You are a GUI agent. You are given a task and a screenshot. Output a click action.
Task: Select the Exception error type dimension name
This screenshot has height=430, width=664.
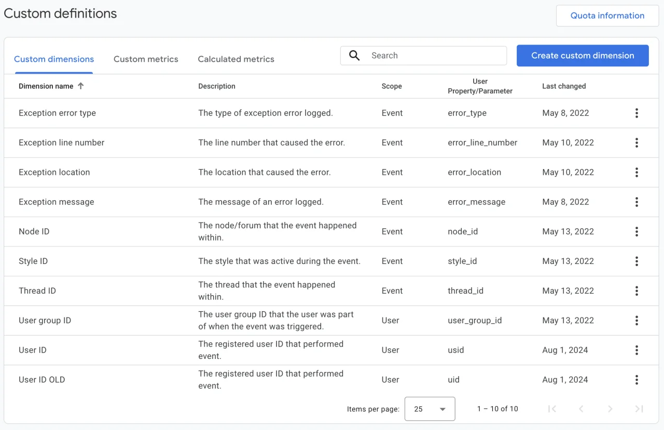click(x=57, y=113)
